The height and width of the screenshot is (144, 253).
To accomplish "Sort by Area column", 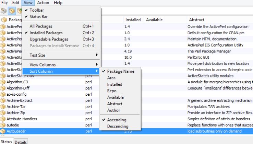I will 120,78.
